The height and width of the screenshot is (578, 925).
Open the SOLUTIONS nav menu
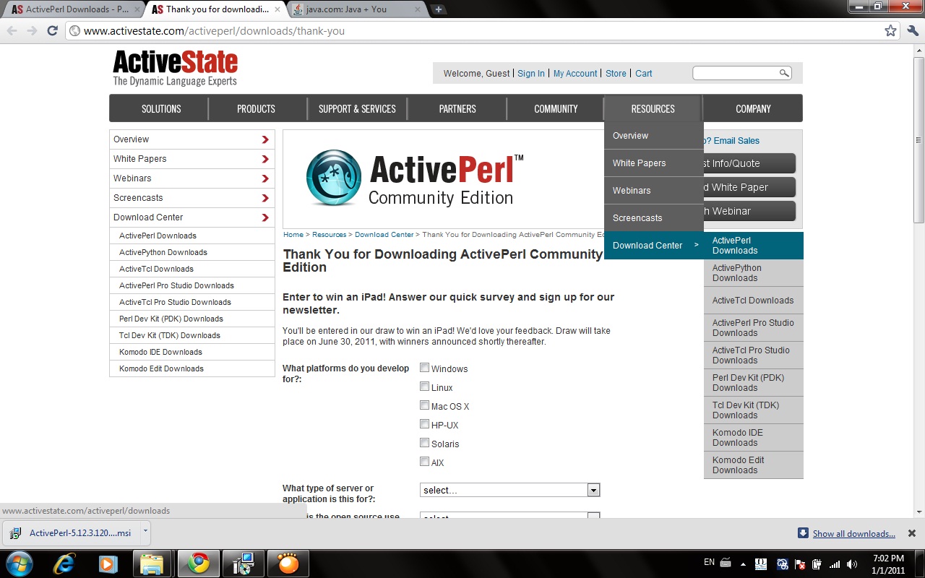[161, 108]
